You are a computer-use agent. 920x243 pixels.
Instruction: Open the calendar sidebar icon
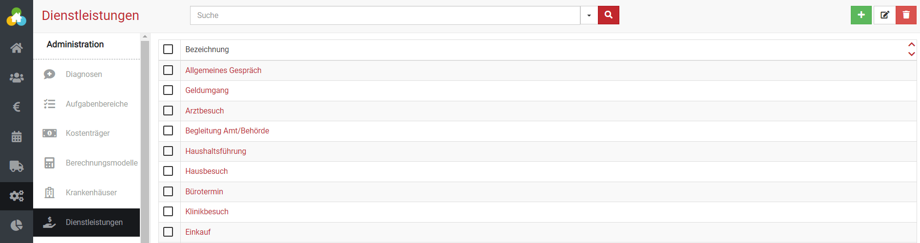(17, 137)
